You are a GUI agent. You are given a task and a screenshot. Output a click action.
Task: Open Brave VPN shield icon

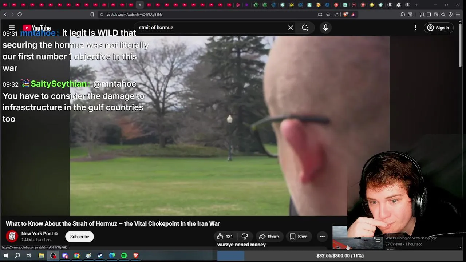(x=450, y=15)
